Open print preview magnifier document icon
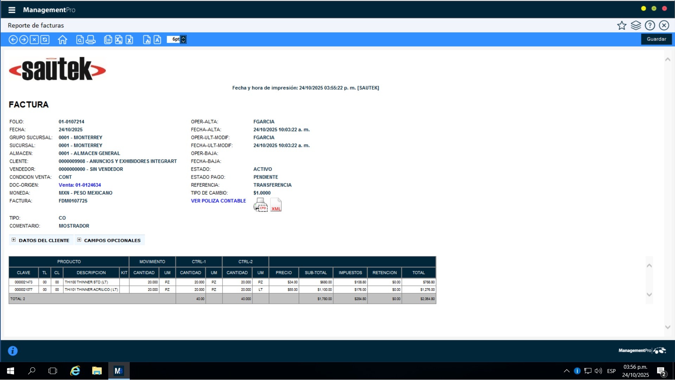Screen dimensions: 675x380 pos(80,40)
